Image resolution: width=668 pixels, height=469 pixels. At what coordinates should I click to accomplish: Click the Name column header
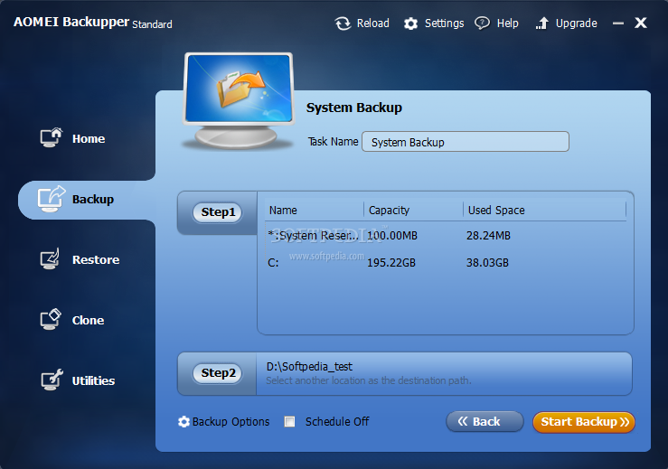point(283,211)
